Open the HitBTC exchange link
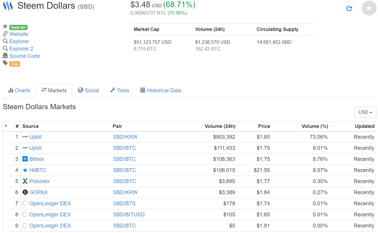 [x=38, y=170]
